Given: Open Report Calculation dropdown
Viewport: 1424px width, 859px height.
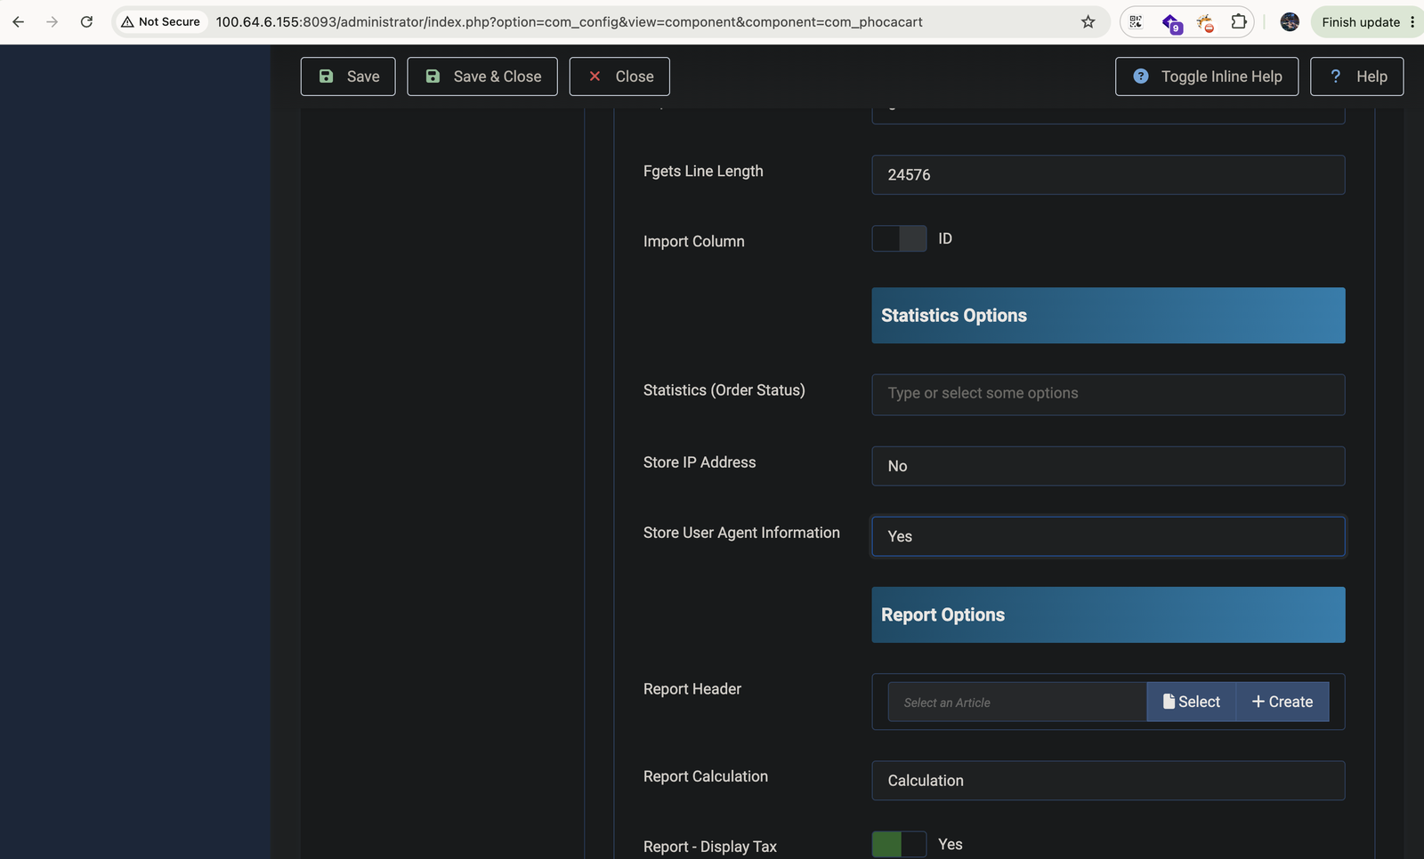Looking at the screenshot, I should (1108, 781).
